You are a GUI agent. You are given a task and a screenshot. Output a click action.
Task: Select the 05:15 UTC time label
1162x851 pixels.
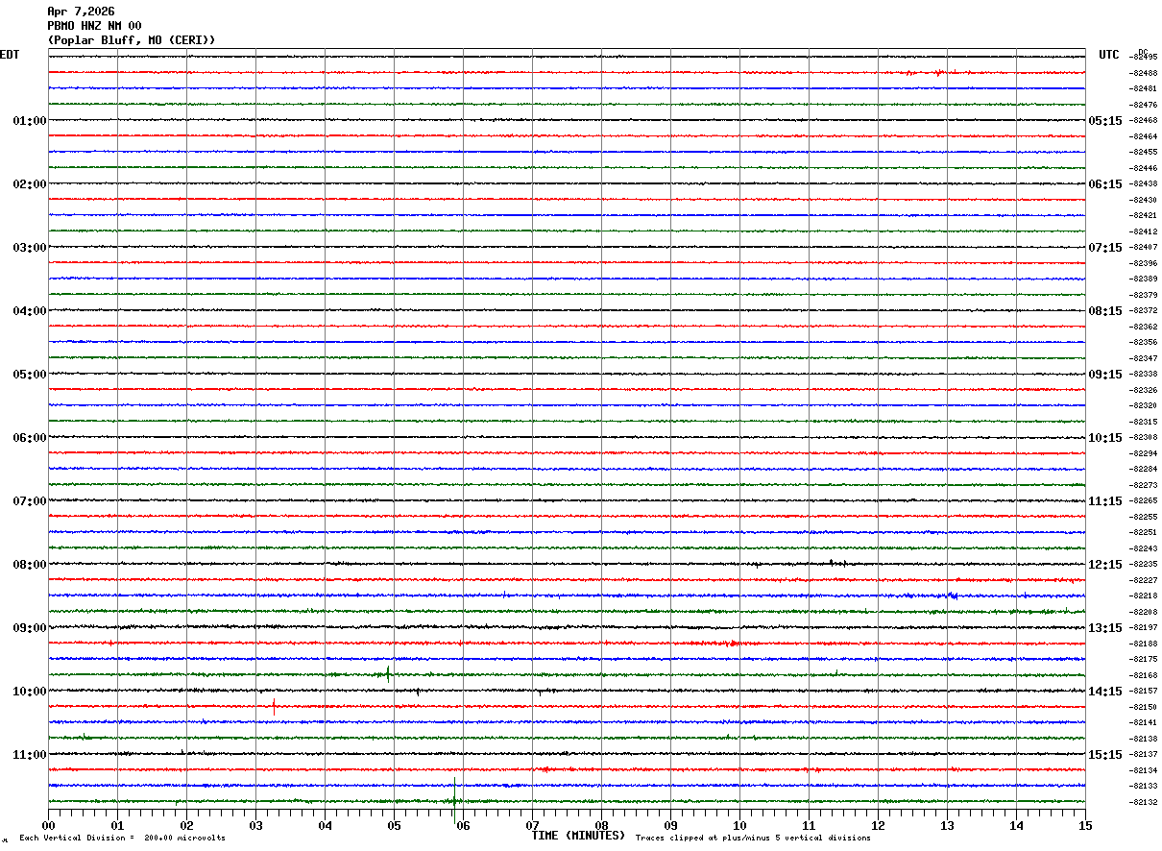click(1104, 121)
